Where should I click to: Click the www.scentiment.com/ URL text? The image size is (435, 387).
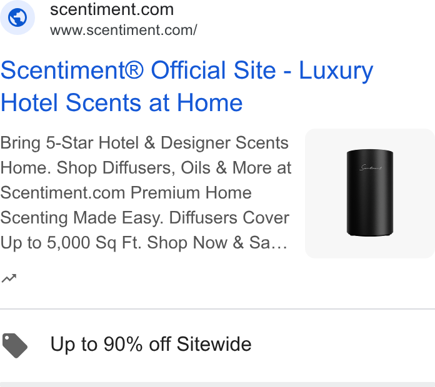tap(124, 30)
